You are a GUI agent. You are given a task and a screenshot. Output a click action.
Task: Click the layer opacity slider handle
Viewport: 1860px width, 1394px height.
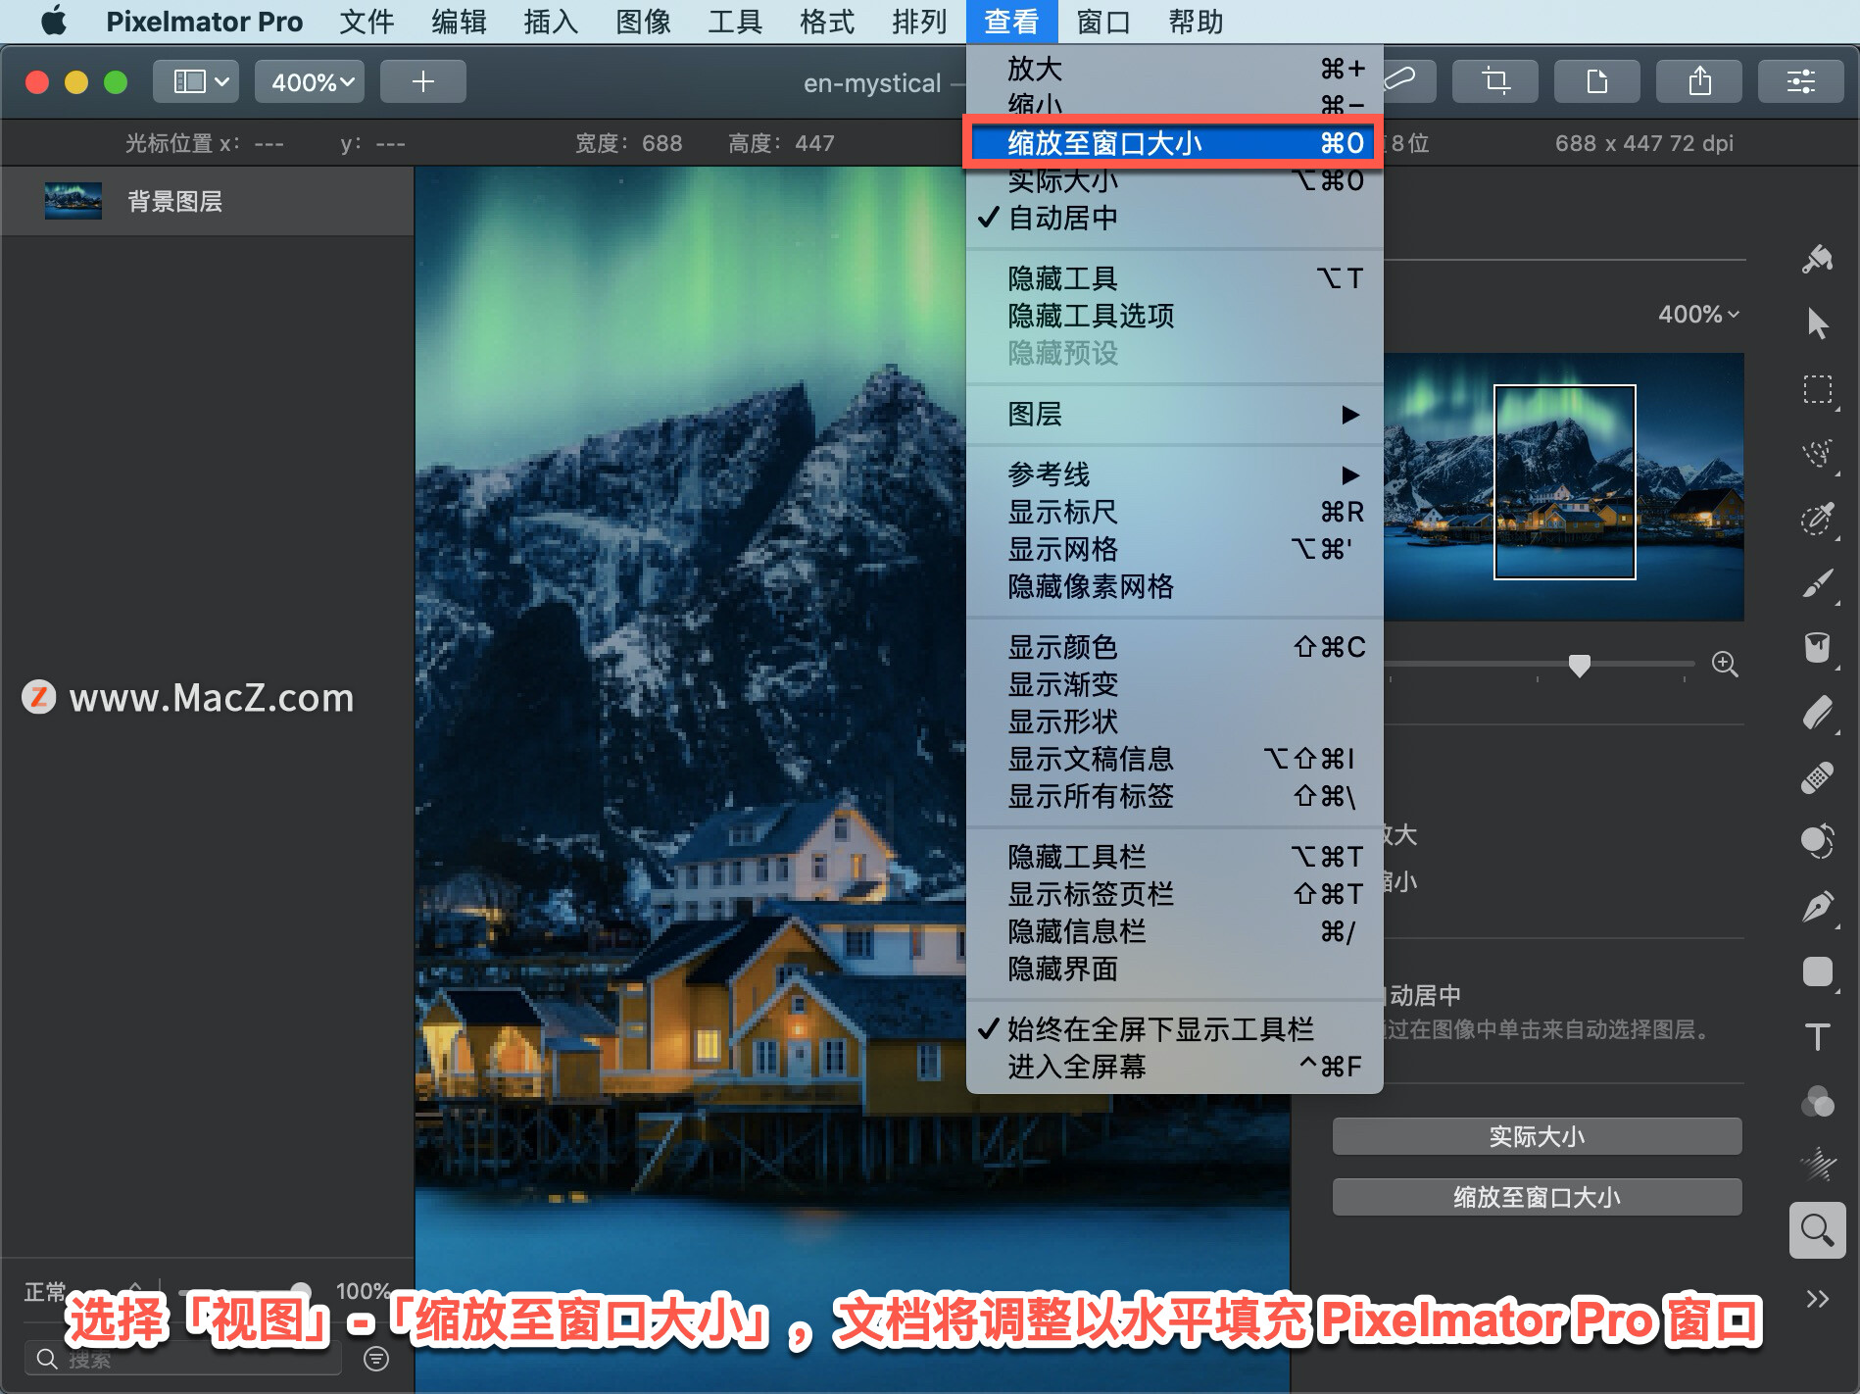[x=301, y=1291]
